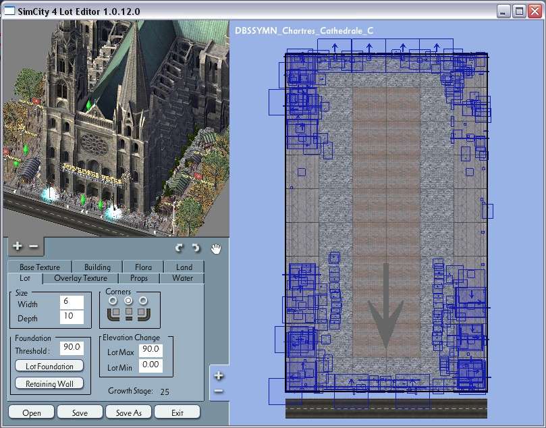The width and height of the screenshot is (546, 428).
Task: Click the "Growth Stage:" label
Action: pos(130,391)
